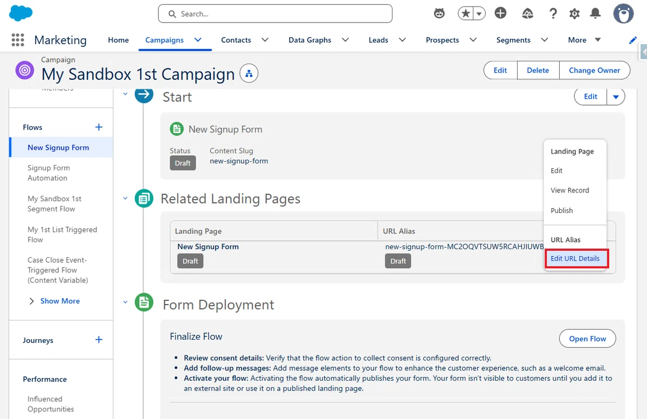647x419 pixels.
Task: Click in the global Search field
Action: 275,13
